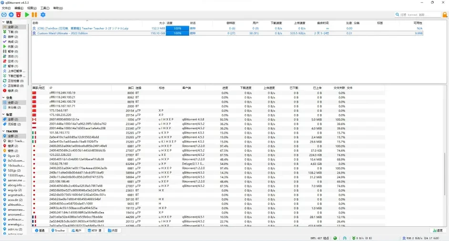Select 正在检查 (0) status filter
This screenshot has height=241, width=449.
pyautogui.click(x=14, y=81)
